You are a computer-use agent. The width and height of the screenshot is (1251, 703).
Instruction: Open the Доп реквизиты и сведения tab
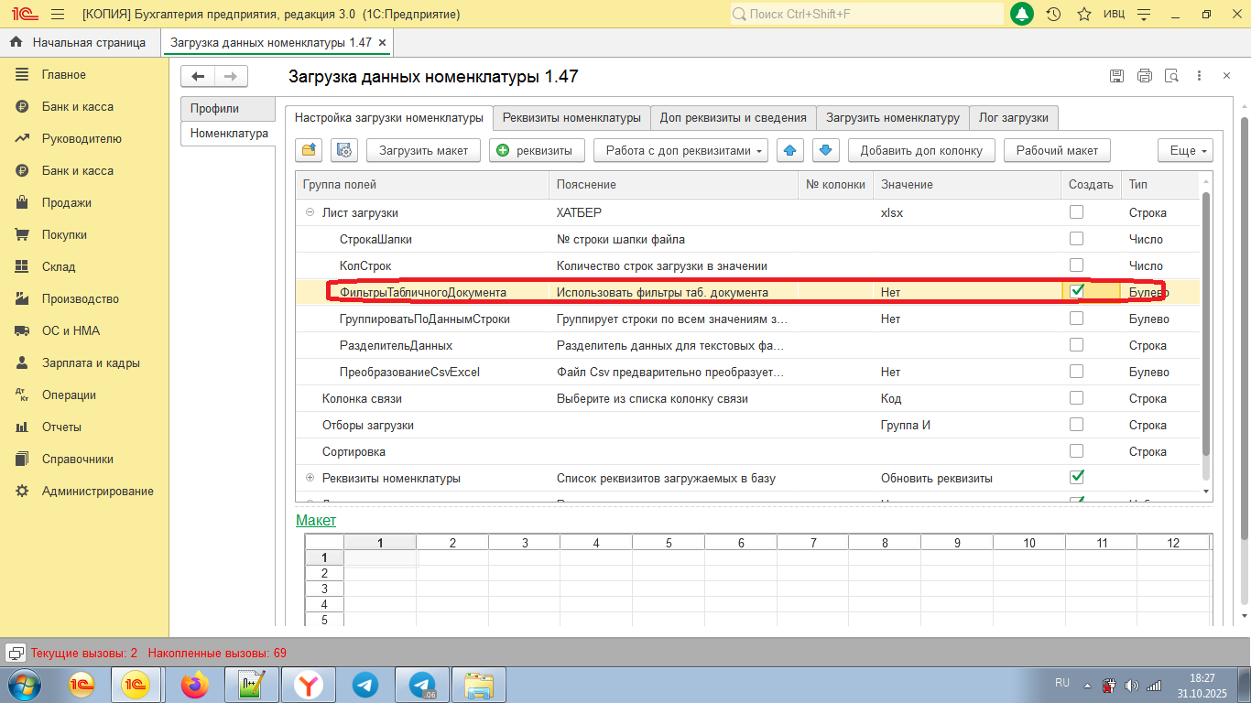734,117
